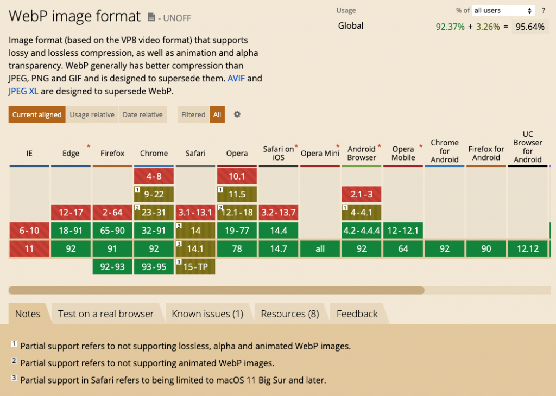Select the Safari 15-TP cell
The height and width of the screenshot is (396, 556).
[x=195, y=267]
